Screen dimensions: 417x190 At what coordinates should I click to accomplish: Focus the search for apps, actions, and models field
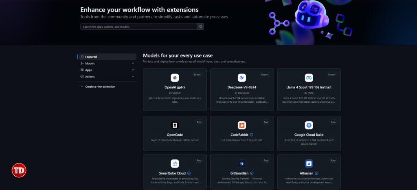pyautogui.click(x=139, y=27)
